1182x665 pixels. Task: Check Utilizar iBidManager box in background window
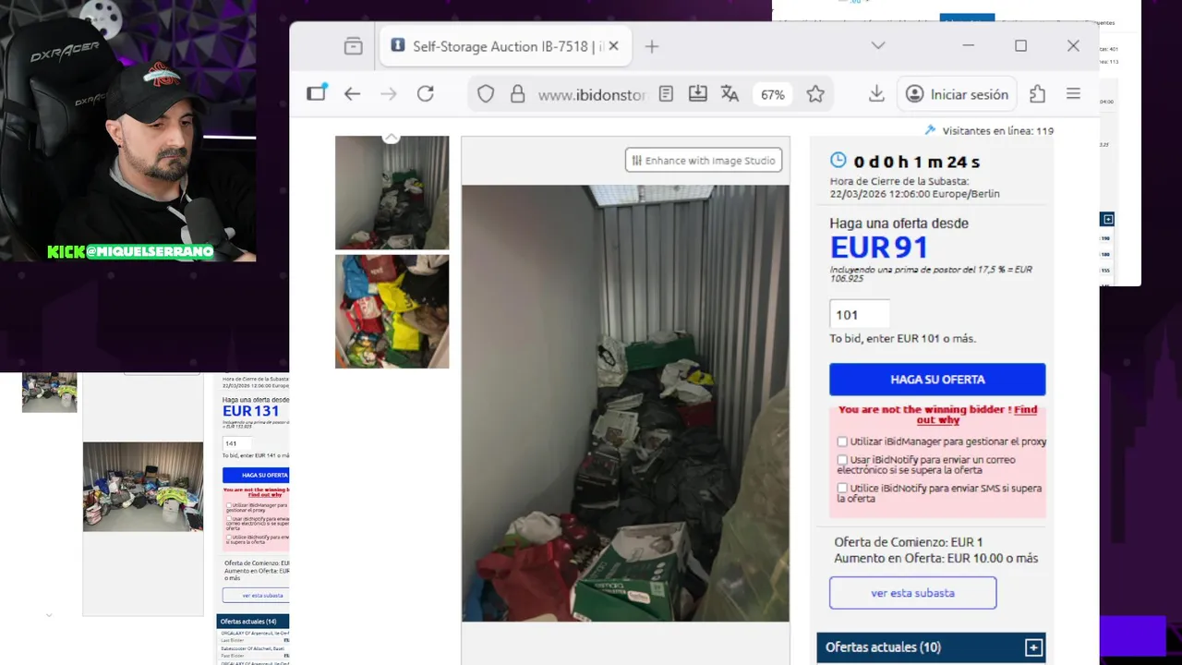coord(229,505)
